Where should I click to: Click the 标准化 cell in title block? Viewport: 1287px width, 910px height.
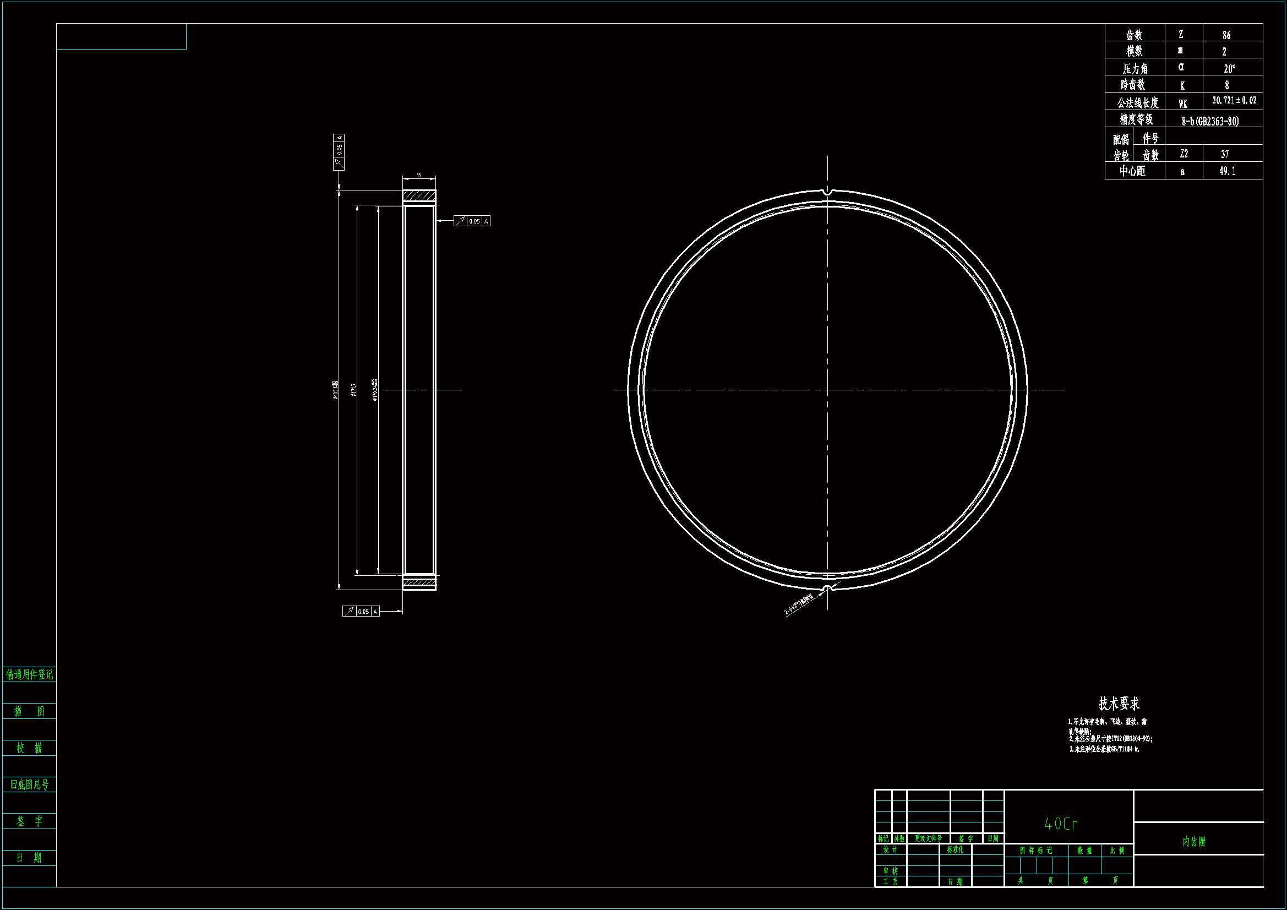click(955, 850)
